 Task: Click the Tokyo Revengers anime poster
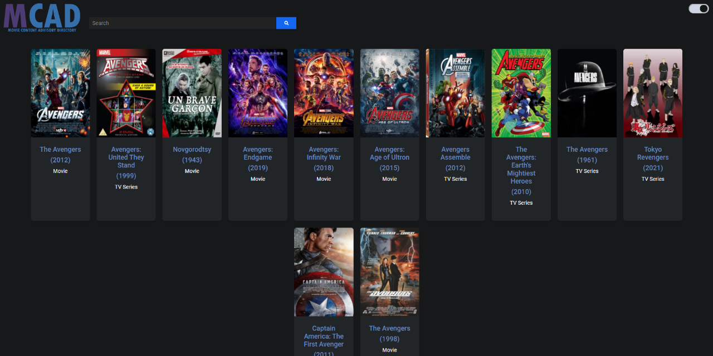tap(652, 93)
